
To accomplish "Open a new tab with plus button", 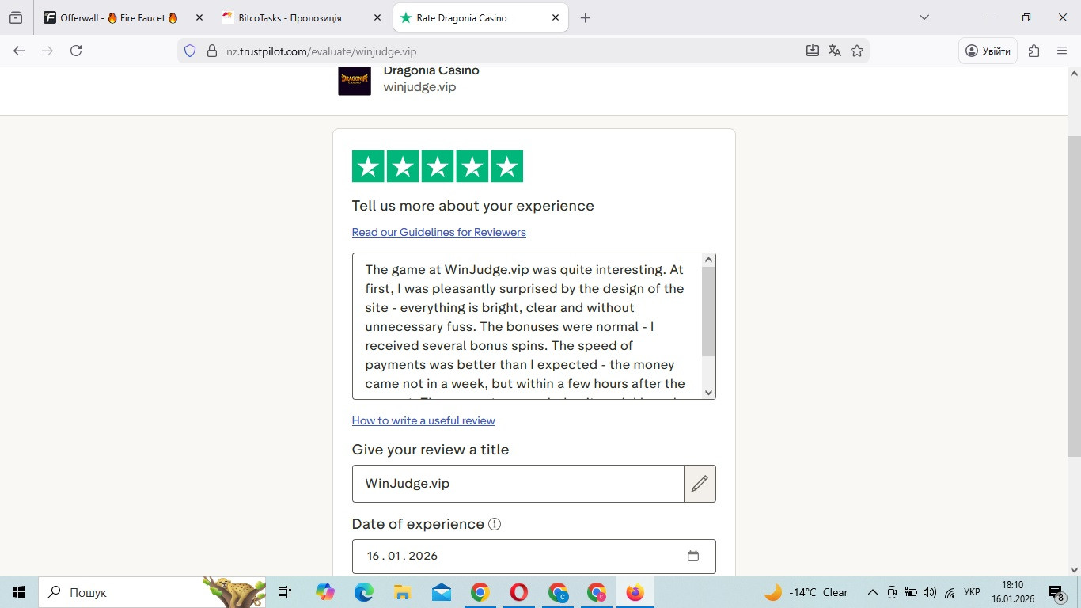I will (x=586, y=17).
